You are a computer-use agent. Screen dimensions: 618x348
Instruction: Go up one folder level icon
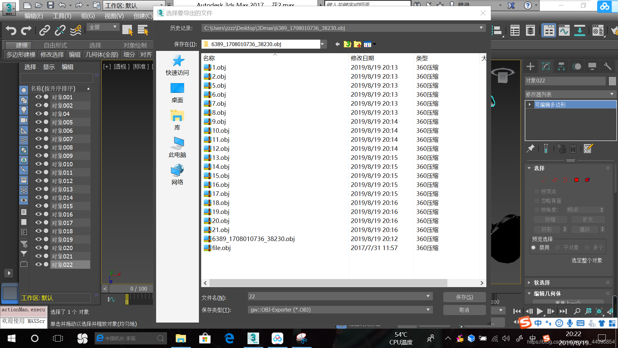coord(347,44)
